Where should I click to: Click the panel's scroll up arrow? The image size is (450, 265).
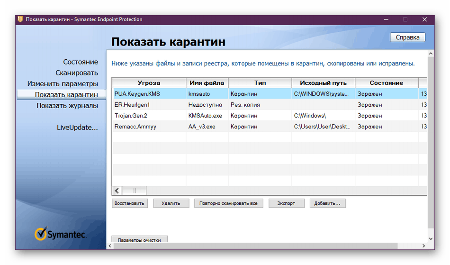coord(431,54)
